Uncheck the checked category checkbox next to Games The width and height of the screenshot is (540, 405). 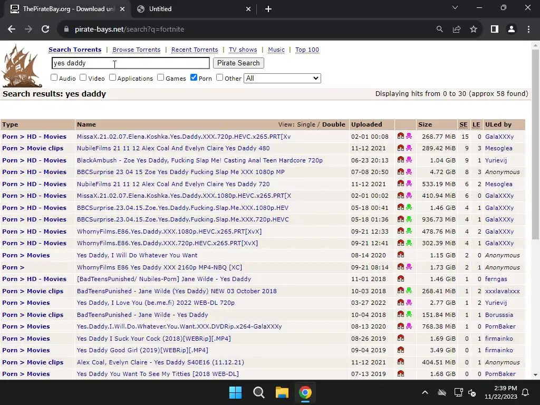[194, 78]
